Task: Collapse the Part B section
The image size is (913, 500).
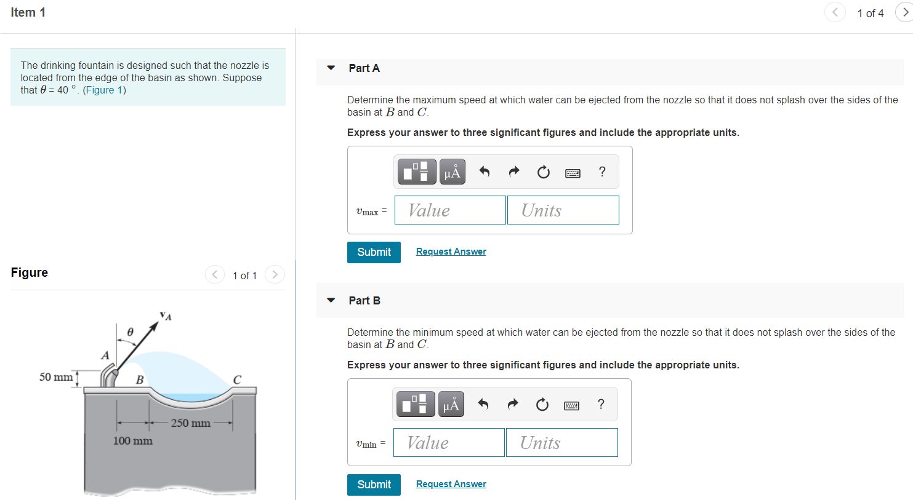Action: [x=331, y=300]
